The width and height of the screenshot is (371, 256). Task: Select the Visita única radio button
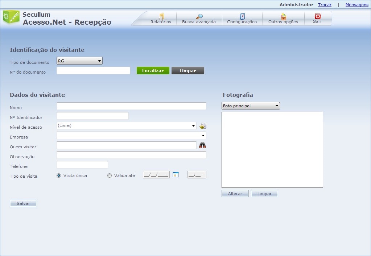pyautogui.click(x=59, y=176)
